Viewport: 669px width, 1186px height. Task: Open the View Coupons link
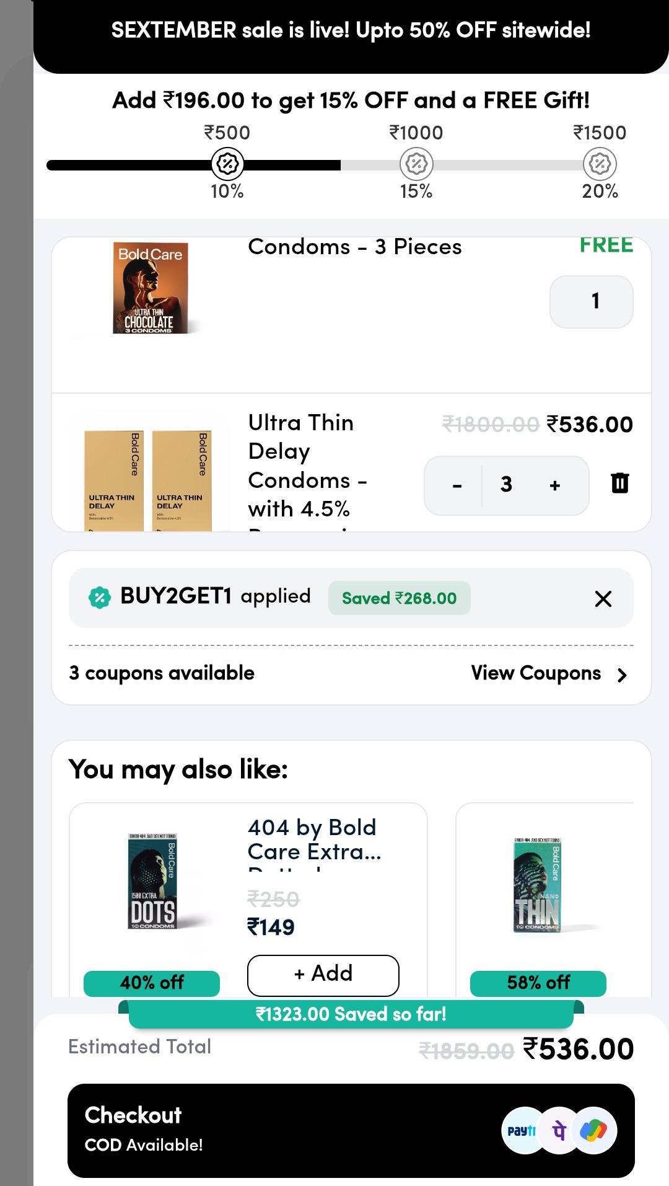point(536,673)
